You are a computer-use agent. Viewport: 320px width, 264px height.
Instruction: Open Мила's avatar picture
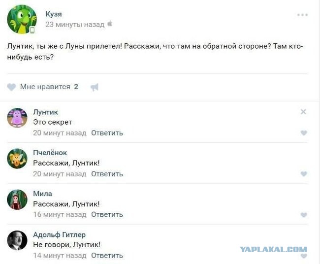17,199
